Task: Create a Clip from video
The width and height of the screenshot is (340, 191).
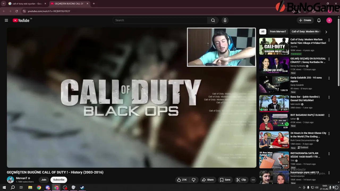Action: 241,180
